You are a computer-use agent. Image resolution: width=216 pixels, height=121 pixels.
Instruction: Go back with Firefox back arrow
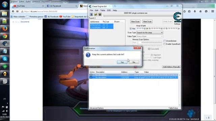(x=13, y=11)
